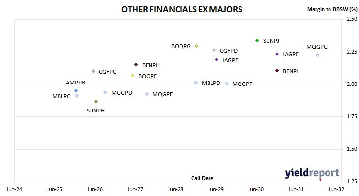Select the AMPPB blue diamond marker
The height and width of the screenshot is (196, 359).
(x=76, y=91)
